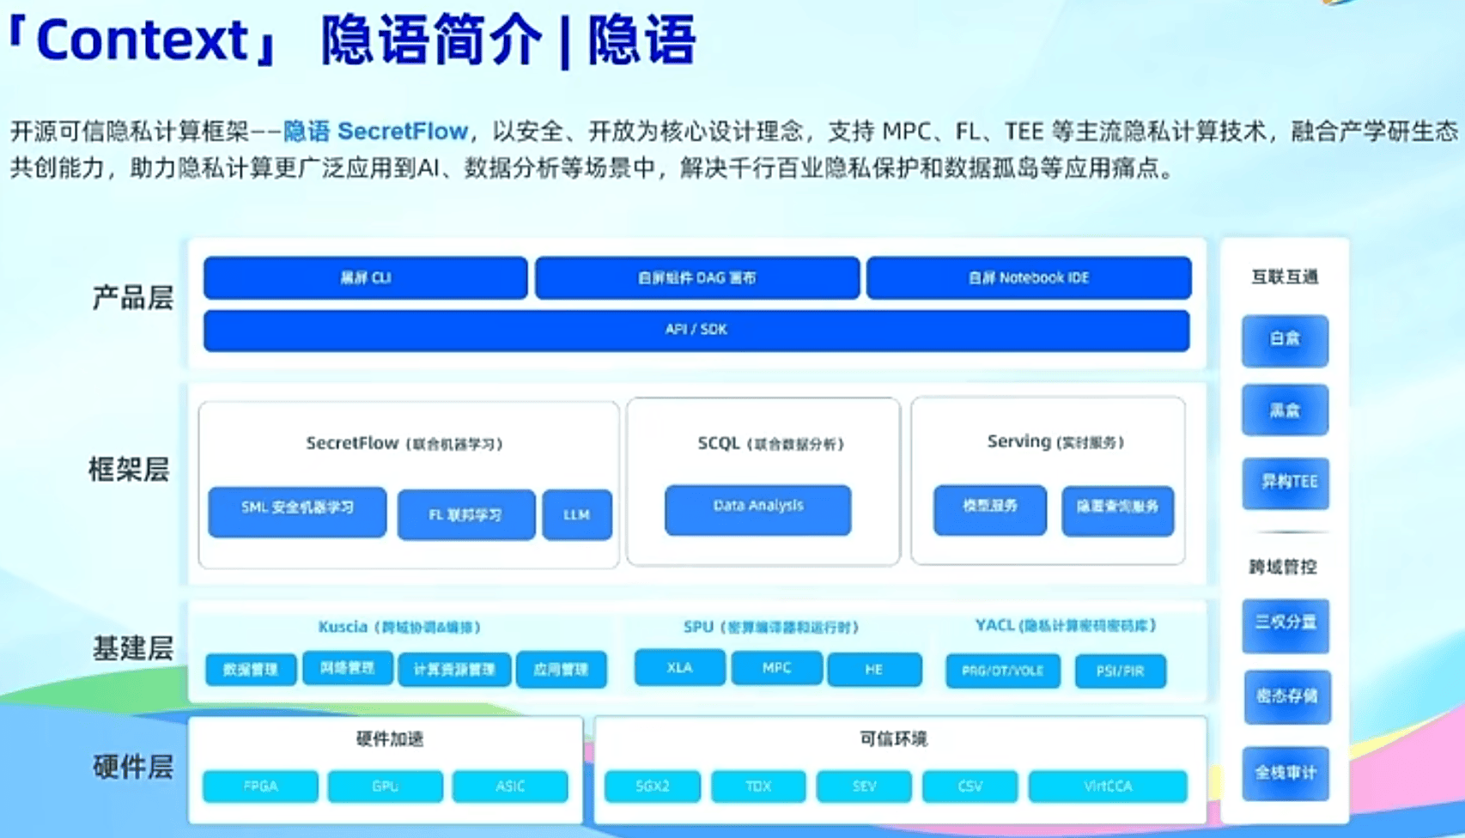Click the MPC block under SPU
Image resolution: width=1465 pixels, height=838 pixels.
777,668
